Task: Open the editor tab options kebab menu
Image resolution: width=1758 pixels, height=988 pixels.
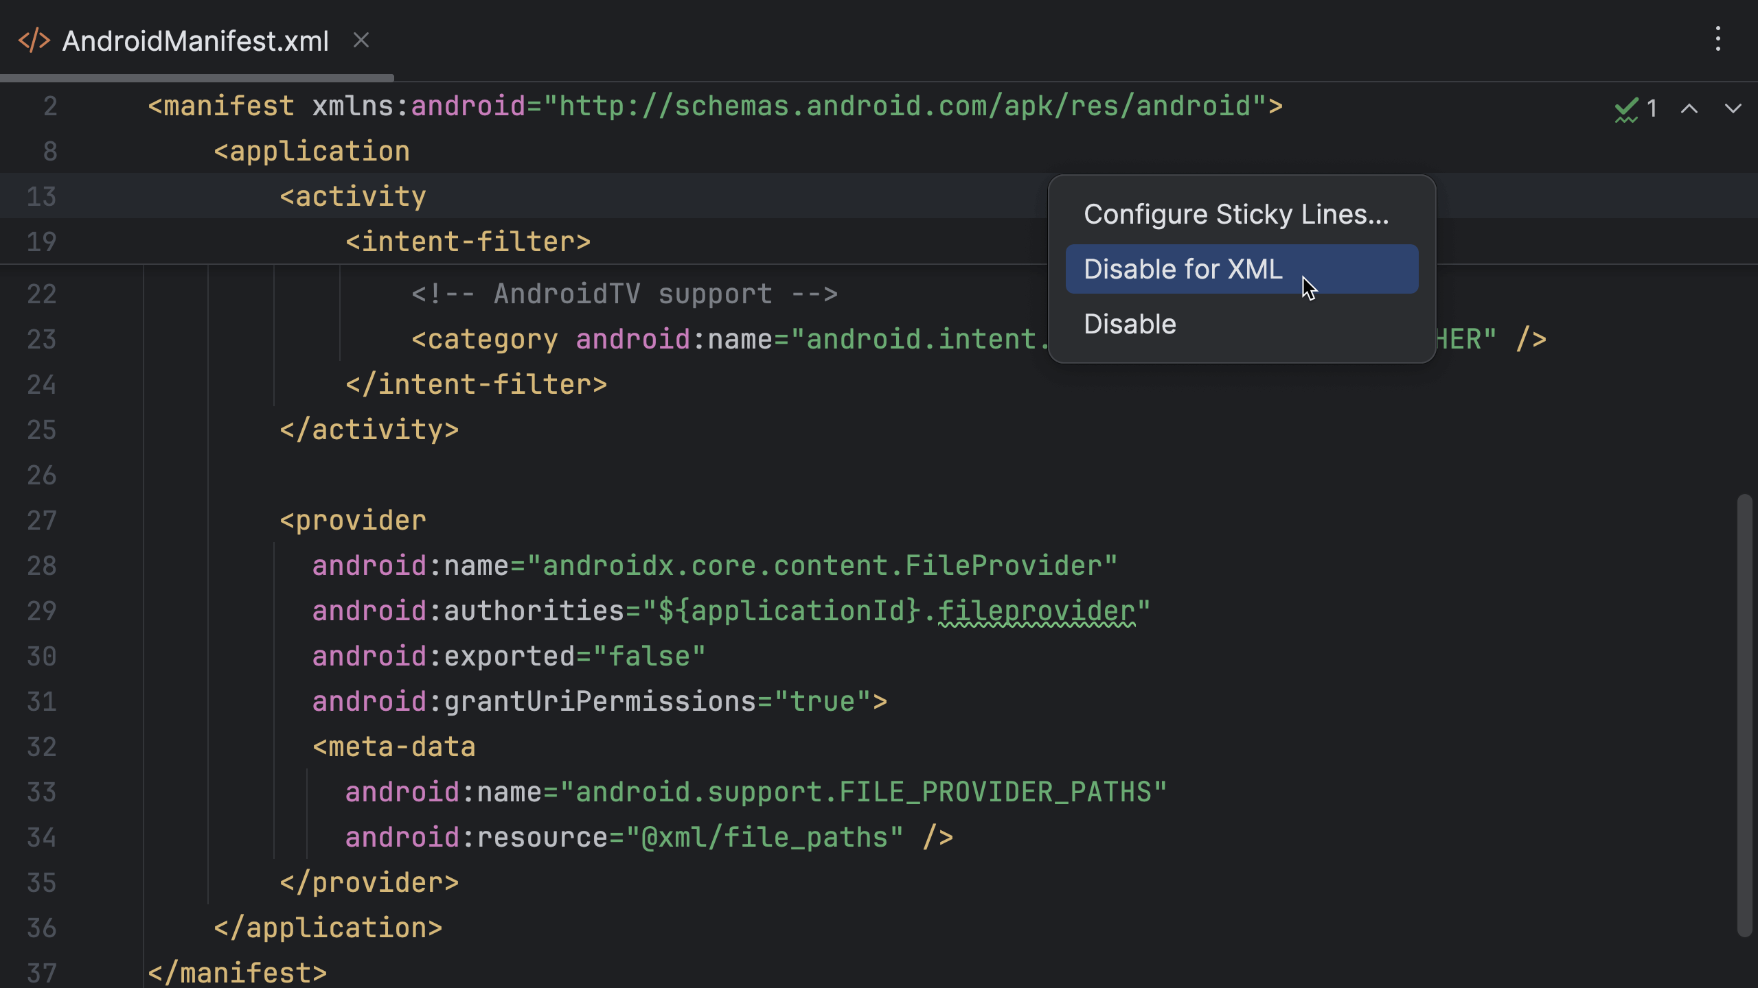Action: pos(1717,39)
